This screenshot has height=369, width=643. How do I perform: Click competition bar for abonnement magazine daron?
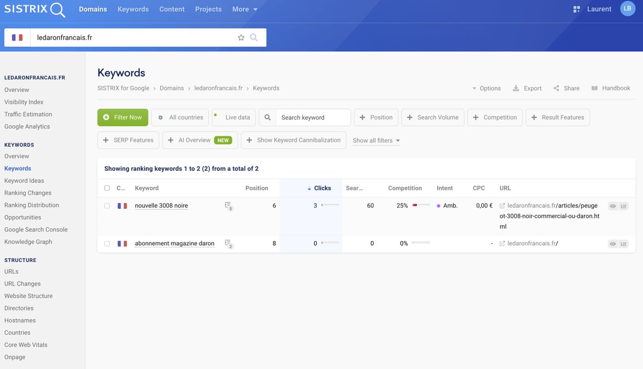pyautogui.click(x=421, y=243)
